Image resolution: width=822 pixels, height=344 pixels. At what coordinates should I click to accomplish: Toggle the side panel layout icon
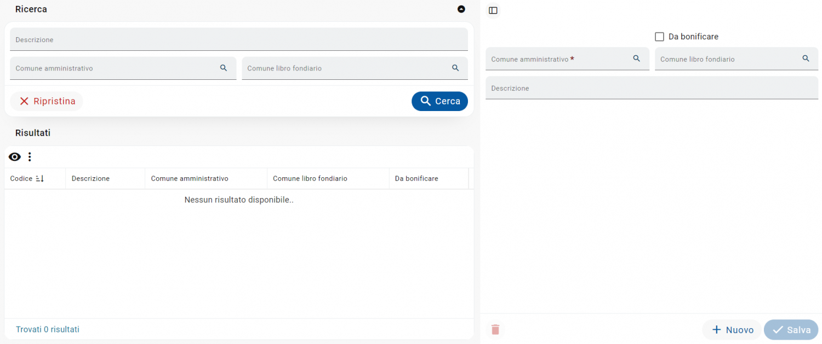pyautogui.click(x=493, y=10)
